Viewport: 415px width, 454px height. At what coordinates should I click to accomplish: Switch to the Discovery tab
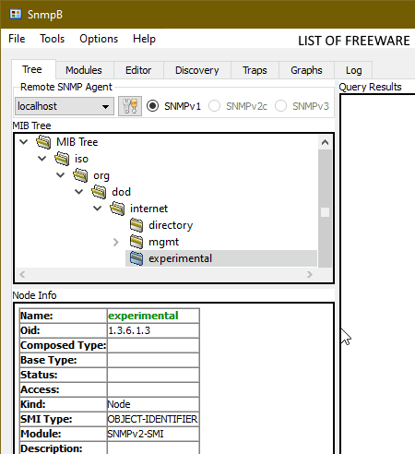point(197,70)
